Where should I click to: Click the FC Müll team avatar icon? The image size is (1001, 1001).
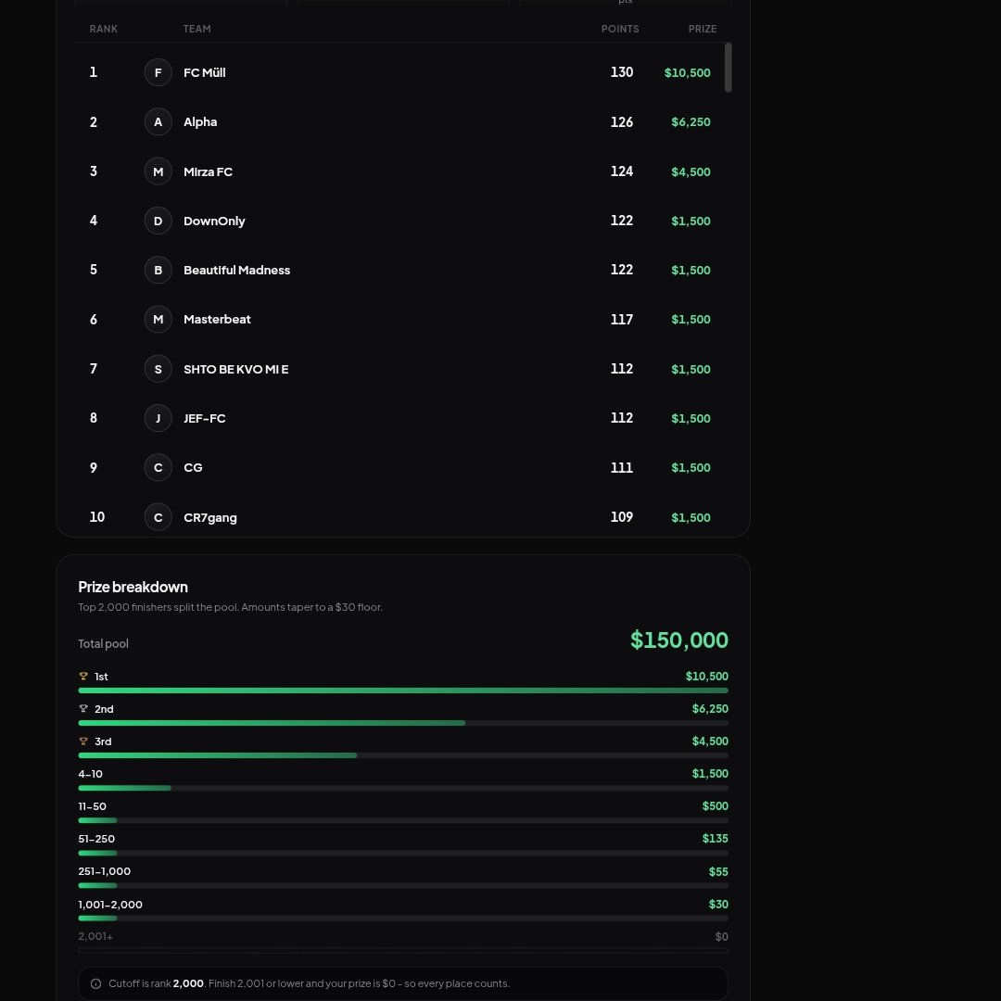158,72
